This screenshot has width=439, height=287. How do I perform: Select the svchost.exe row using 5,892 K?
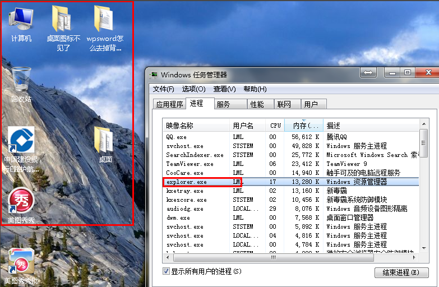tap(290, 226)
